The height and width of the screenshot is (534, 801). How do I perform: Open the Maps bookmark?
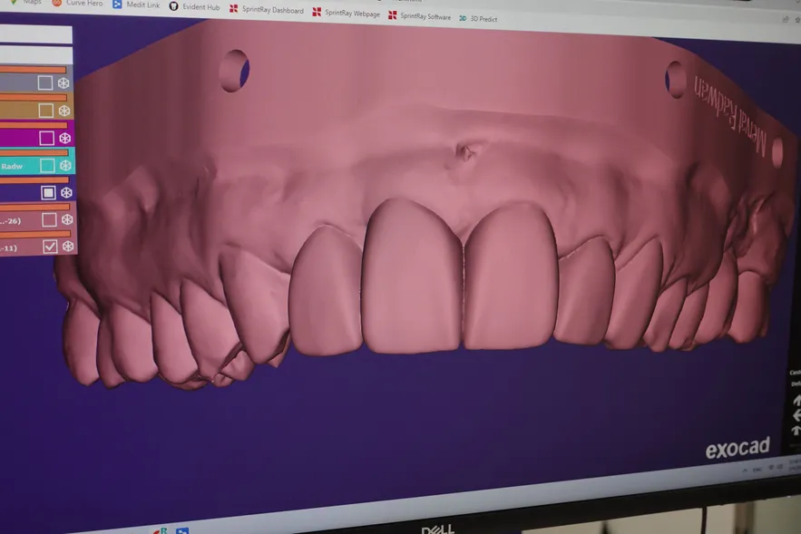[x=26, y=2]
